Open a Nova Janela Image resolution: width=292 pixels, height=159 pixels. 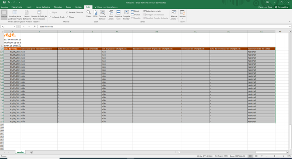tap(111, 15)
